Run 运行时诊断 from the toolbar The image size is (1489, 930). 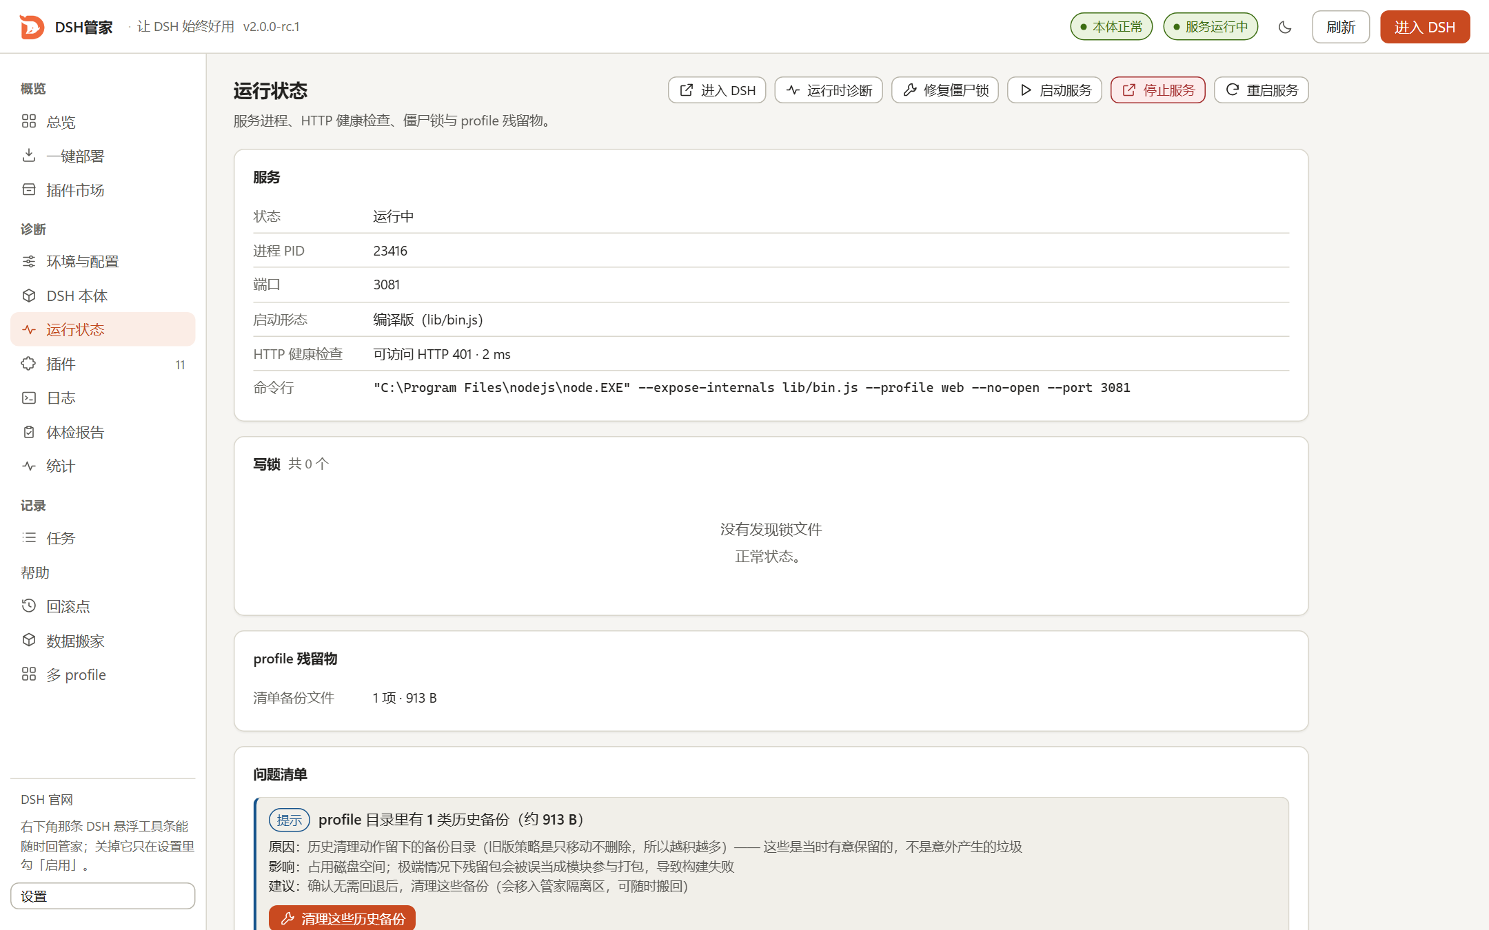click(829, 90)
